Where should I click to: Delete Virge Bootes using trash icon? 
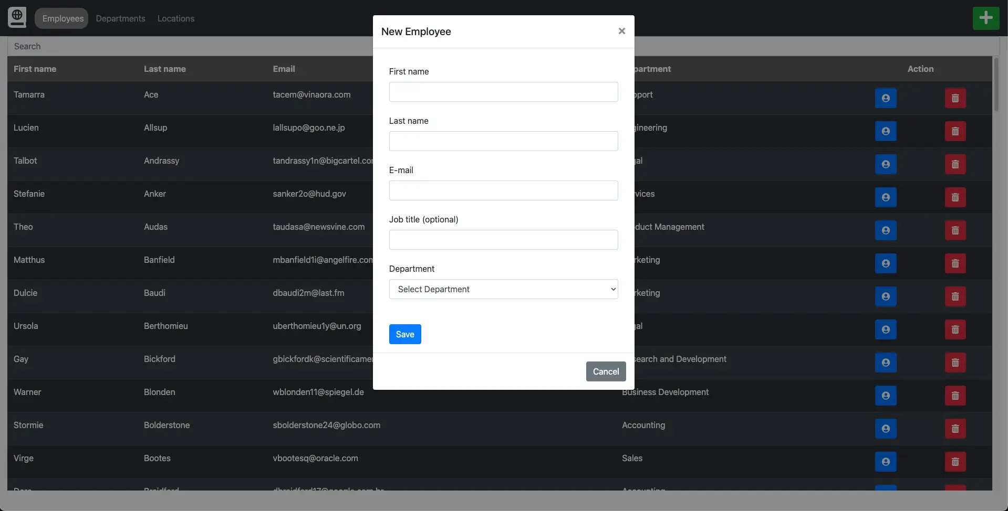[954, 462]
